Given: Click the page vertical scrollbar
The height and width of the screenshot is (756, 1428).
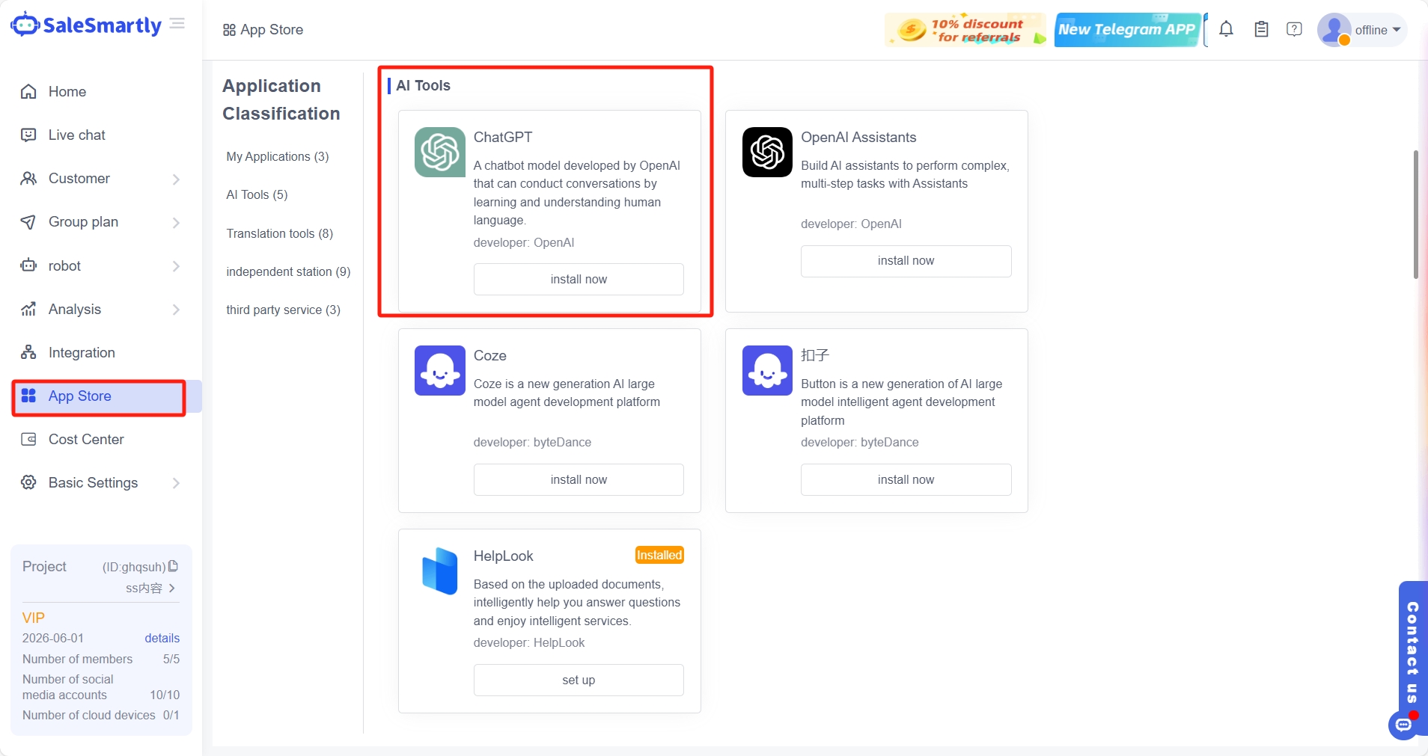Looking at the screenshot, I should click(x=1415, y=215).
